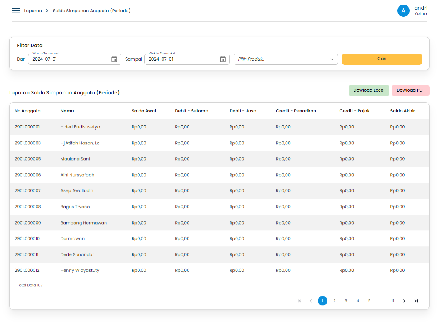Click the Sampai date input field
Screen dimensions: 445x325
click(x=181, y=59)
